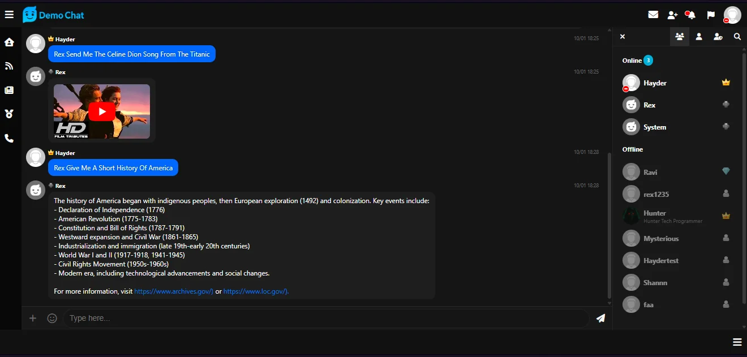Open the friend requests icon
Viewport: 747px width, 357px height.
click(x=672, y=15)
